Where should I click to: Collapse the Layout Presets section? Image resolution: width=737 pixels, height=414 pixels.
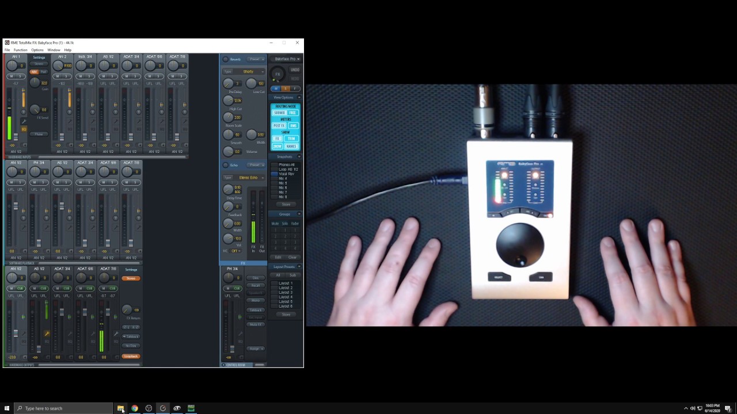point(299,267)
